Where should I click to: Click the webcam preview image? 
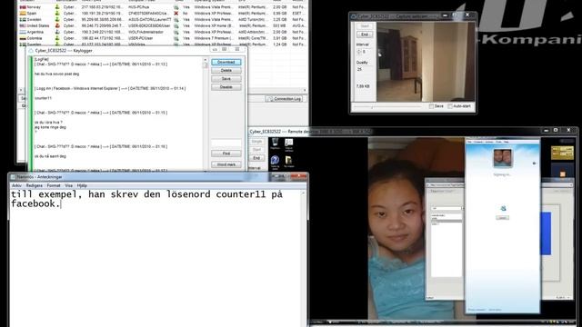pos(426,62)
